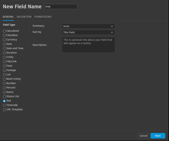Choose the Multi-Entity field type
The width and height of the screenshot is (169, 141).
click(x=4, y=79)
